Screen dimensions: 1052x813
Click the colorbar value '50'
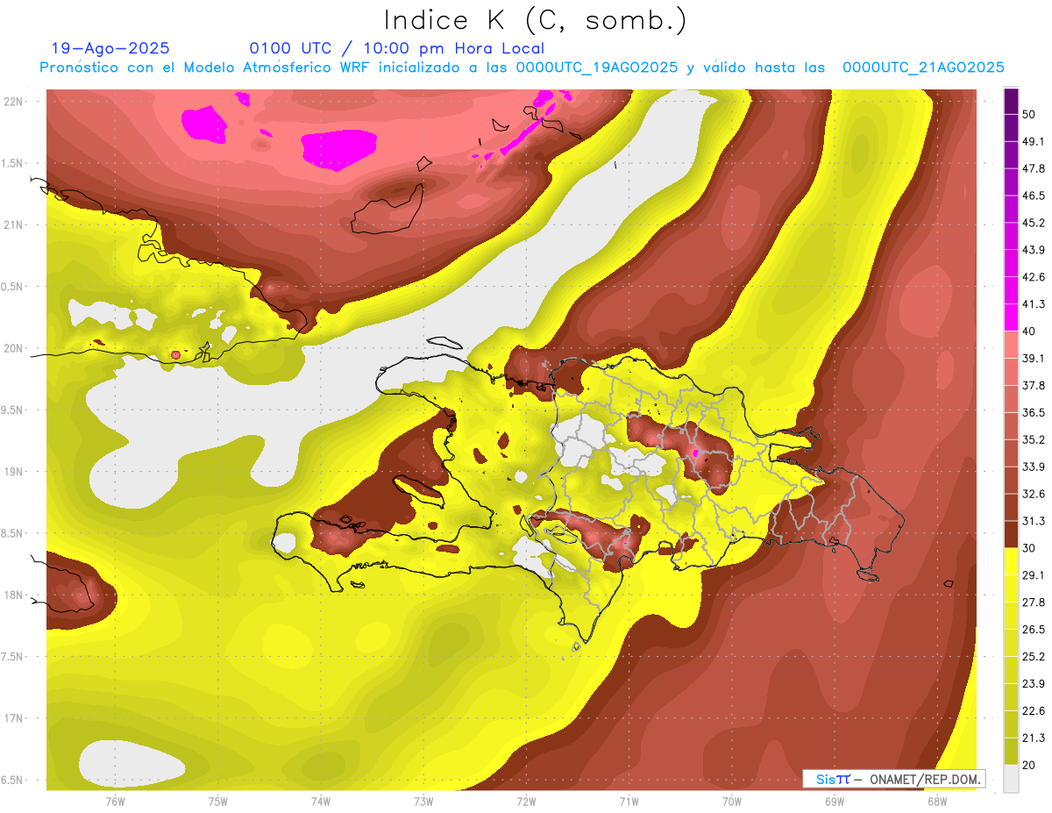1030,114
